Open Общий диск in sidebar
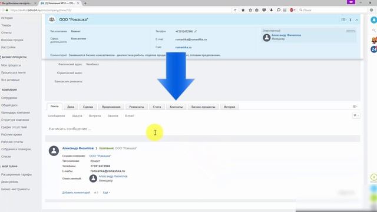The image size is (377, 212). click(x=9, y=105)
